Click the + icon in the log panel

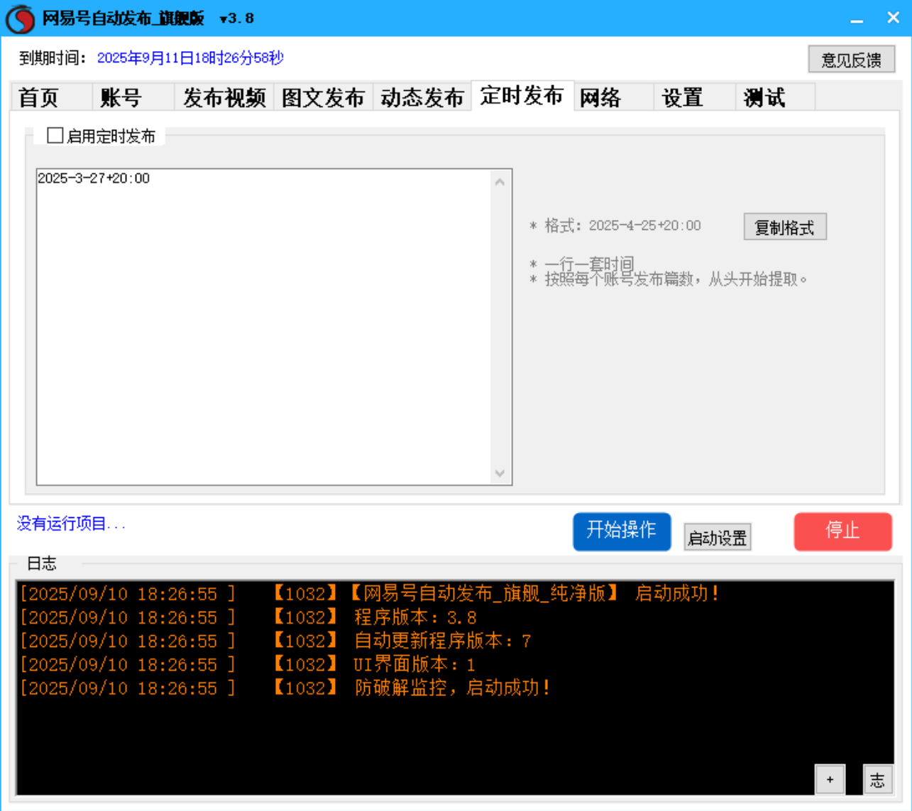(830, 778)
